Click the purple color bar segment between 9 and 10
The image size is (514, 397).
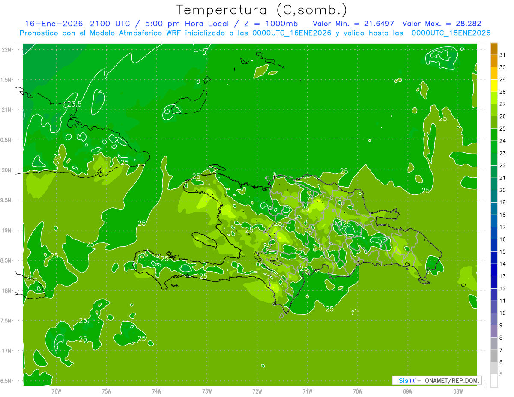click(494, 319)
